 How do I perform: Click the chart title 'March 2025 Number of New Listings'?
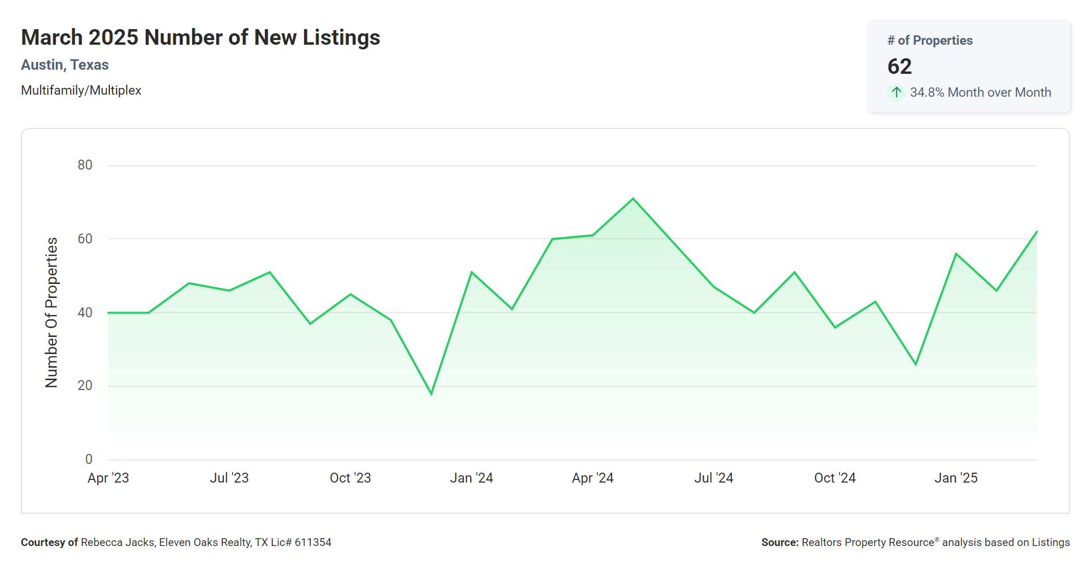pyautogui.click(x=200, y=37)
